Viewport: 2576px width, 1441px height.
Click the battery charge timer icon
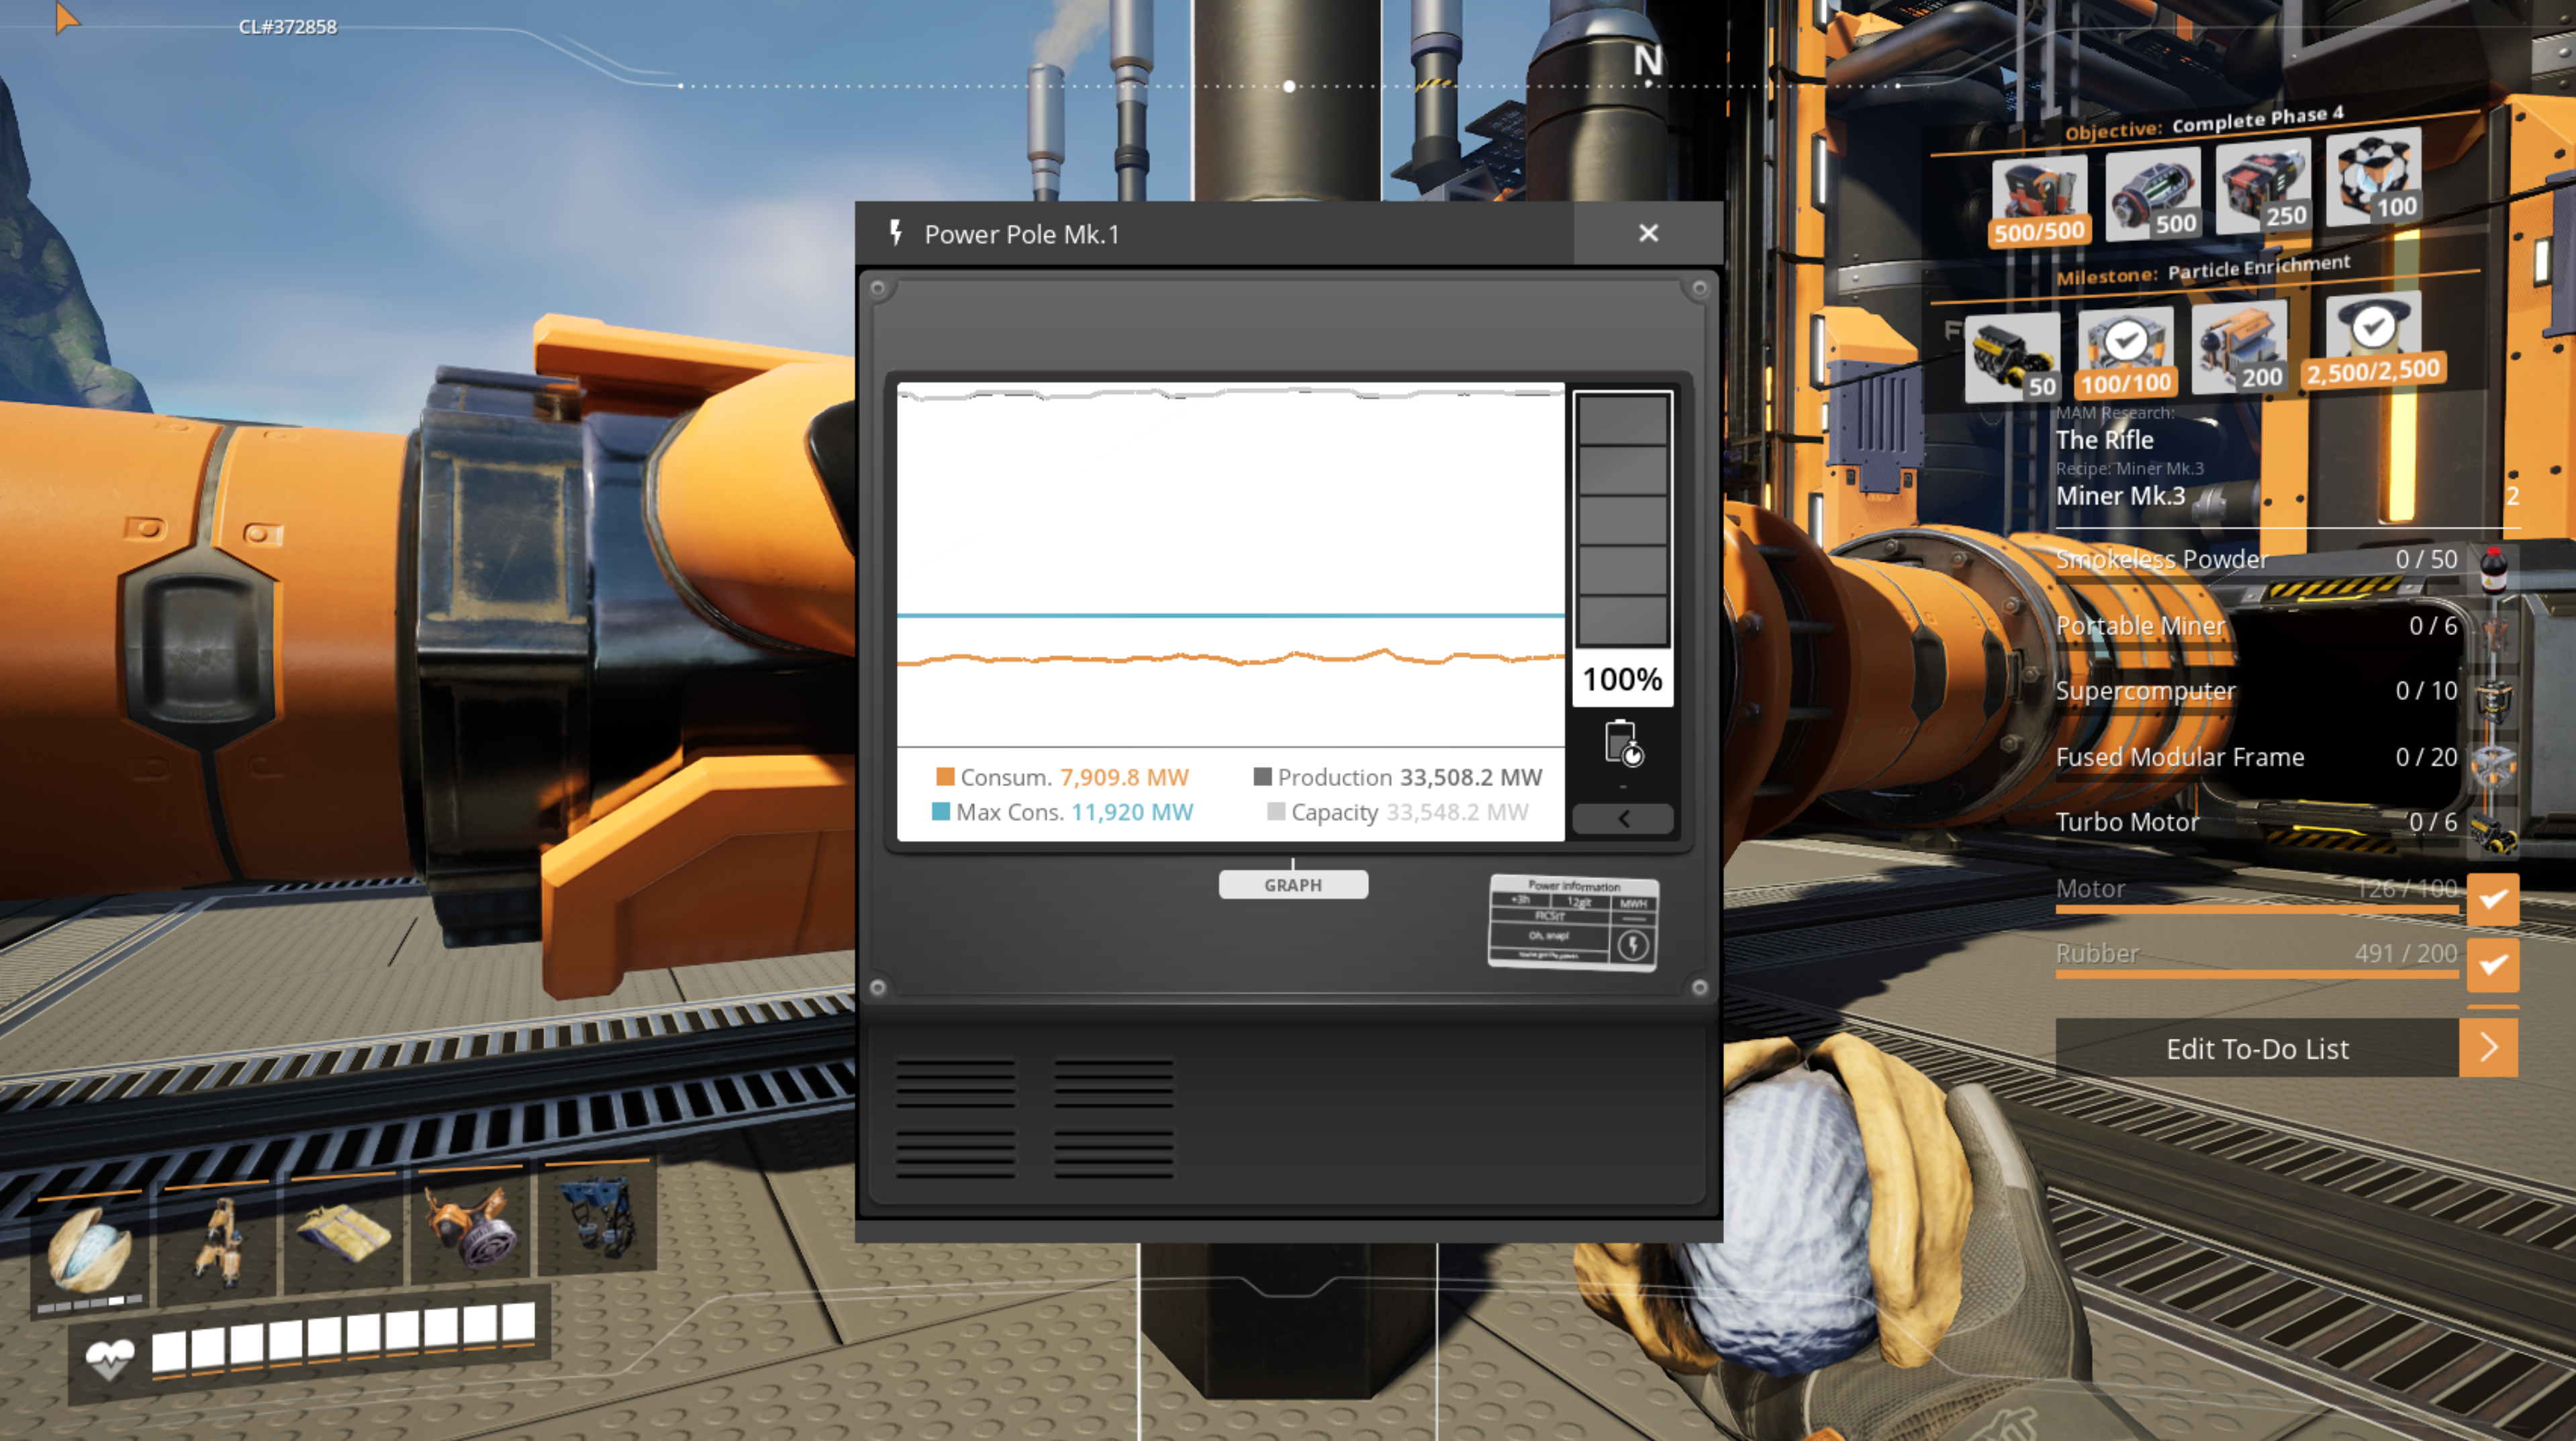pos(1623,743)
